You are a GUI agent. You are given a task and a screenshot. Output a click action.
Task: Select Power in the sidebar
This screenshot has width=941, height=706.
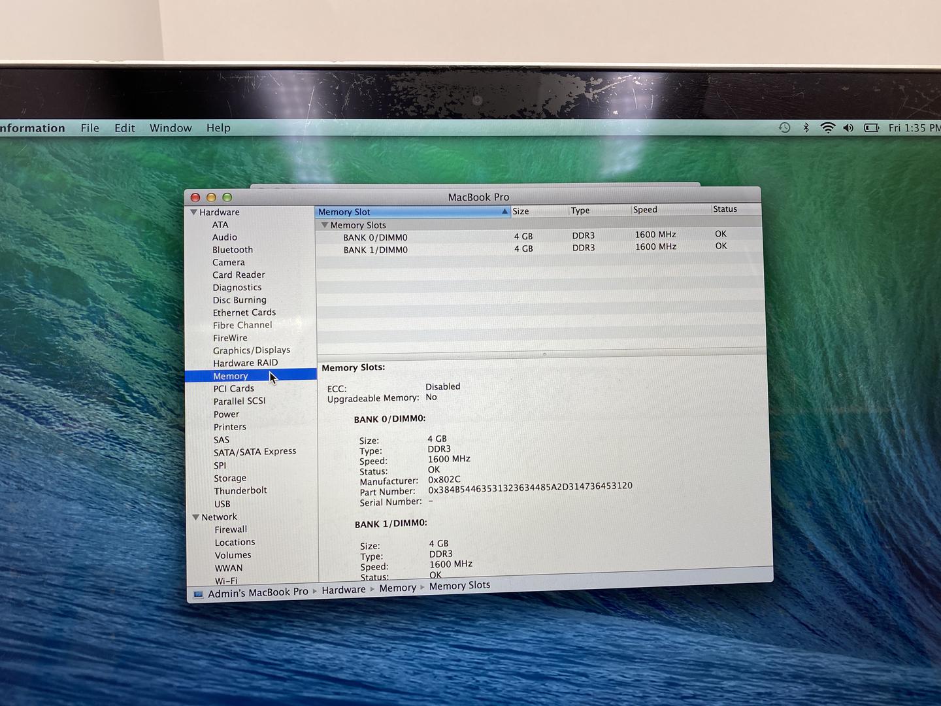tap(227, 414)
